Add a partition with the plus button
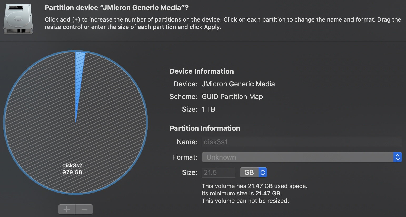The image size is (406, 217). point(67,209)
